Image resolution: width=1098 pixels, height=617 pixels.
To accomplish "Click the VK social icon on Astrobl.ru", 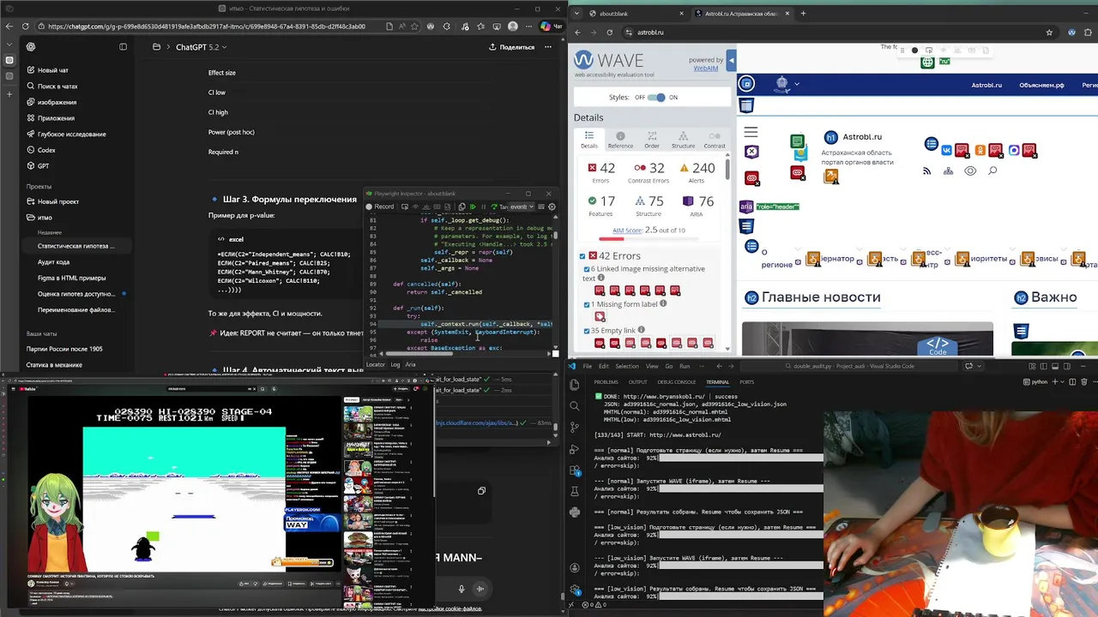I will [x=947, y=150].
